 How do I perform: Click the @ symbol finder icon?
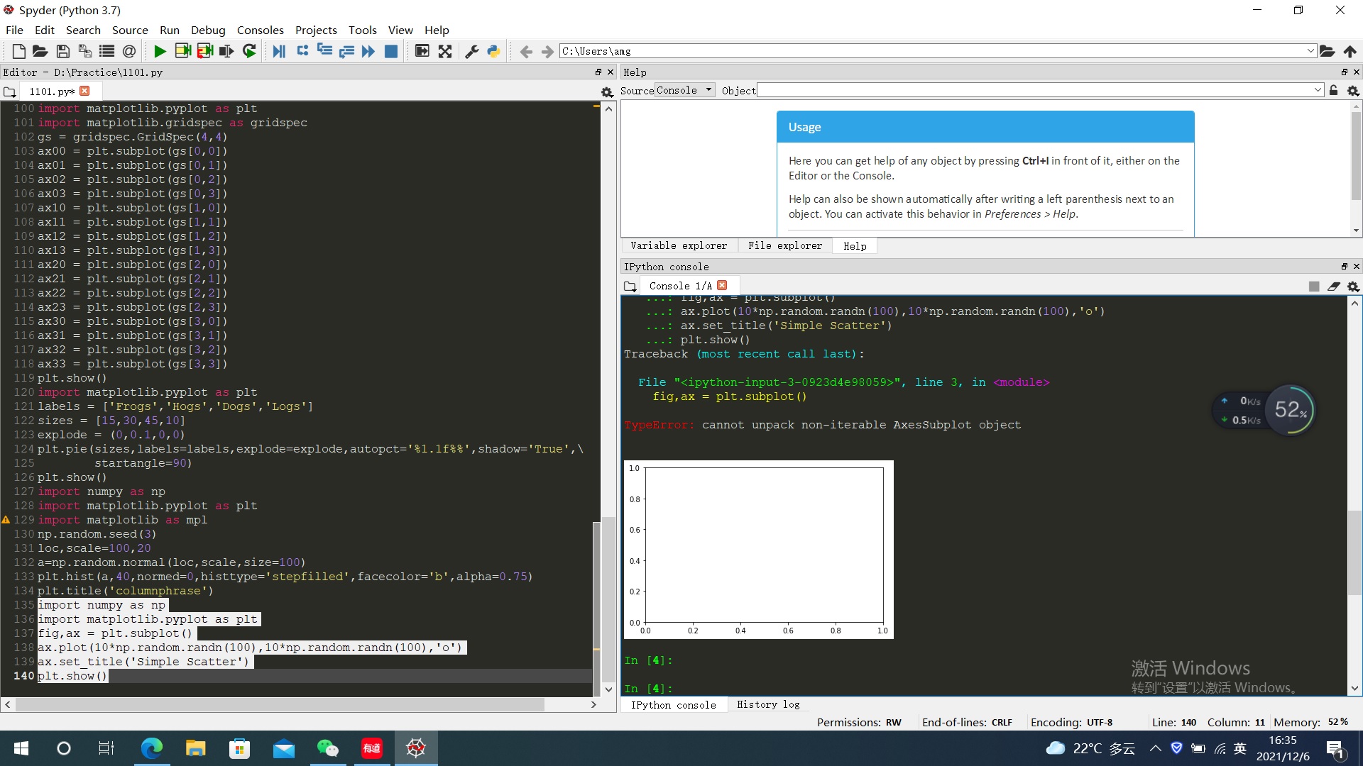click(128, 51)
